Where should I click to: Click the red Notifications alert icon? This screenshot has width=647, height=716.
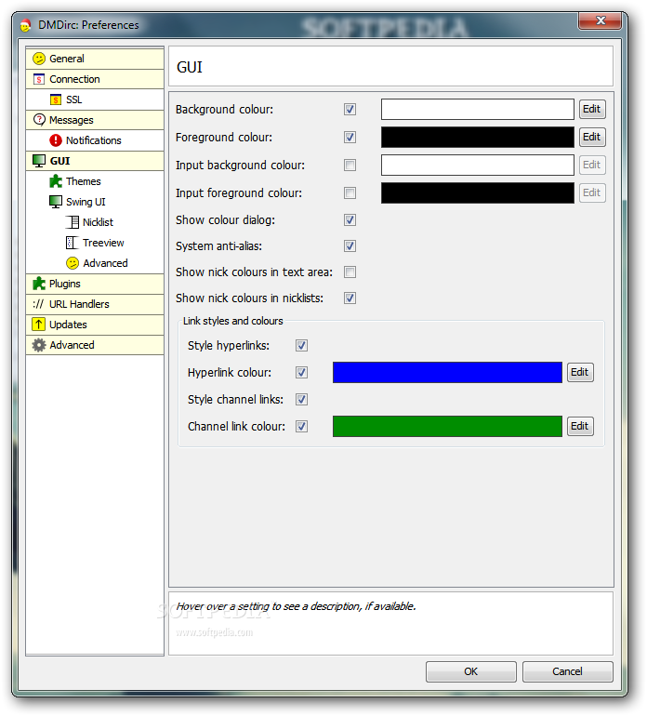tap(56, 140)
